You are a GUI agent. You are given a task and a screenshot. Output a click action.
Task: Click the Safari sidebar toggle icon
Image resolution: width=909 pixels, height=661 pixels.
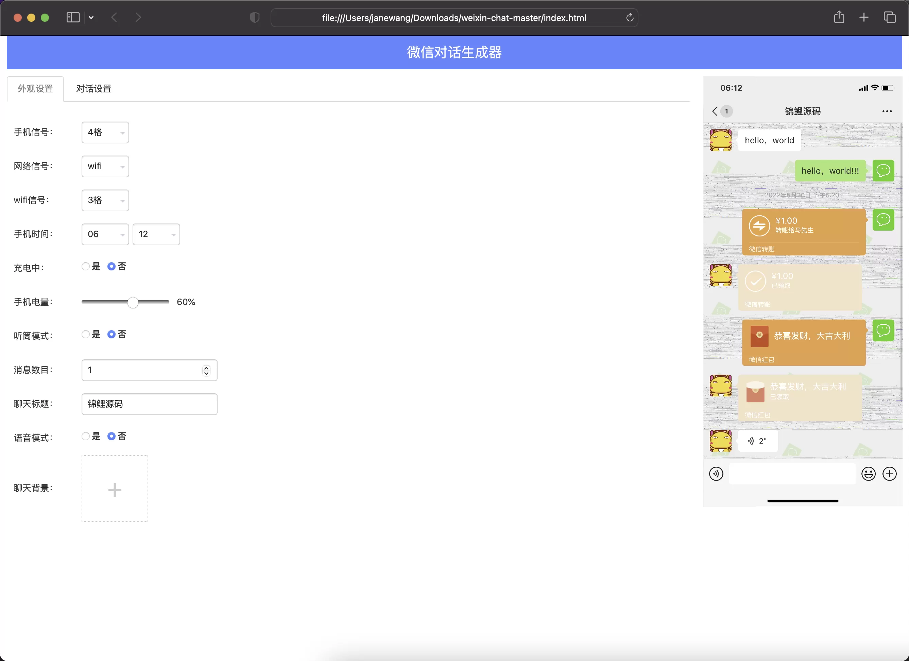tap(73, 18)
